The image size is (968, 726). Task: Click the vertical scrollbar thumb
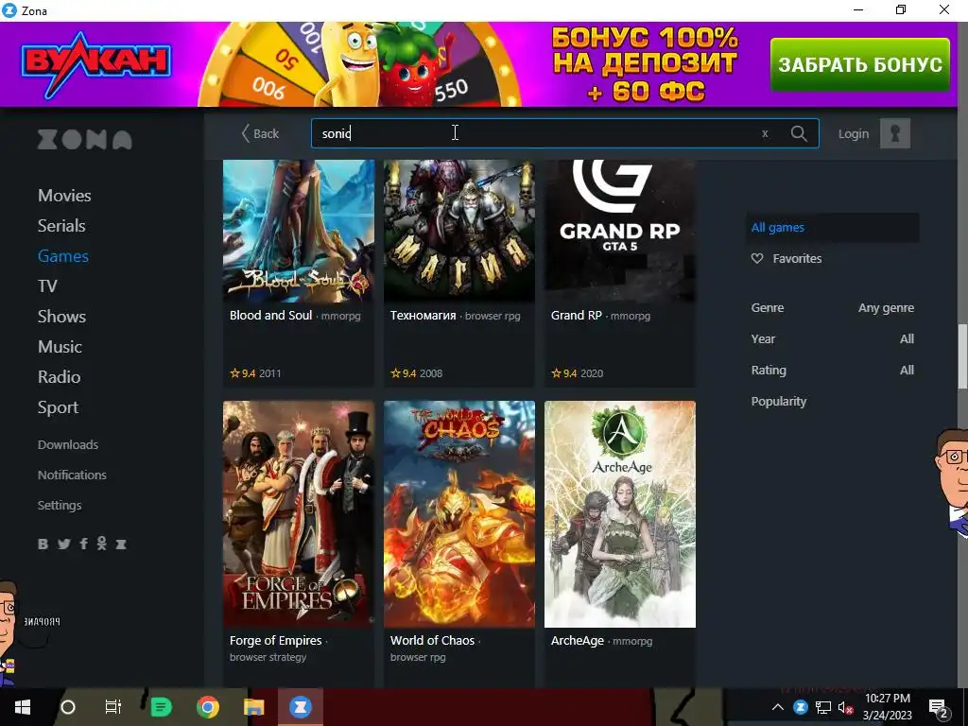[x=961, y=356]
